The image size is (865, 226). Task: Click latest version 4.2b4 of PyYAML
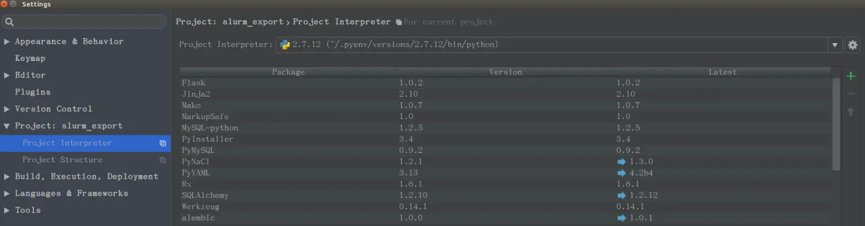click(641, 173)
